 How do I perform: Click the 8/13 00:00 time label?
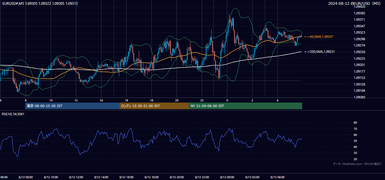point(227,177)
